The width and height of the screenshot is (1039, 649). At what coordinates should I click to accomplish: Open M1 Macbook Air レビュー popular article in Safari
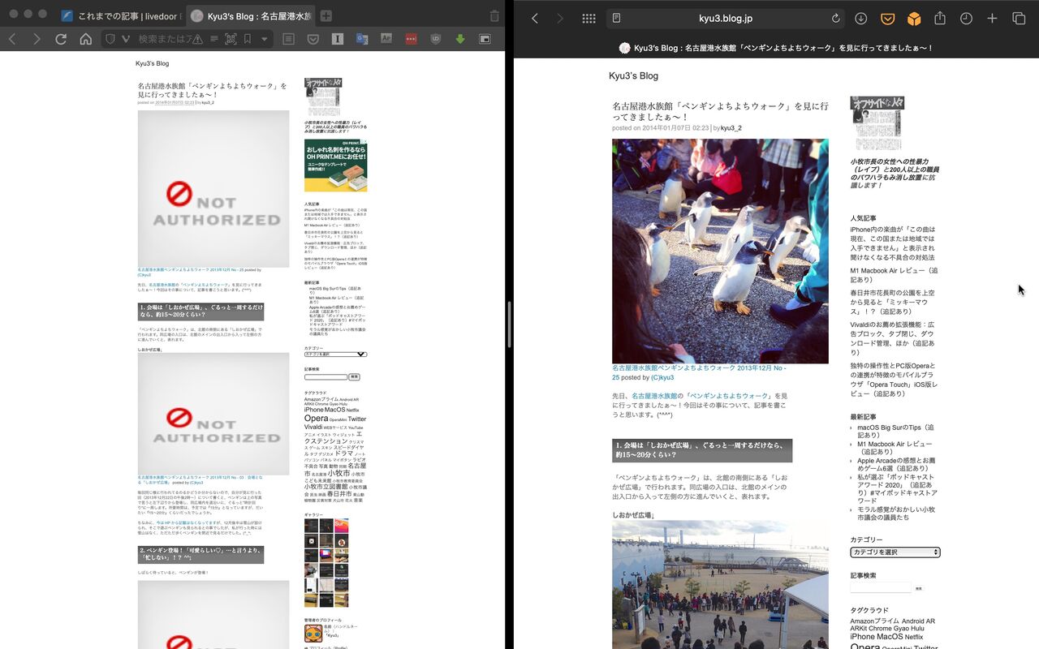click(894, 275)
